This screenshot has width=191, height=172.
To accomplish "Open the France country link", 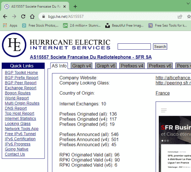I will coord(163,93).
